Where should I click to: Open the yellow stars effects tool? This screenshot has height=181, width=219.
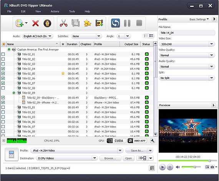coord(88,23)
